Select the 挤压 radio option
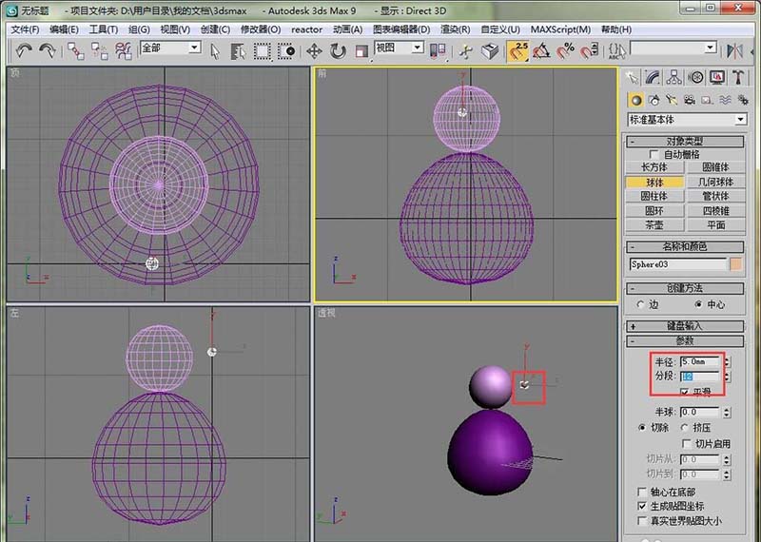This screenshot has width=761, height=542. (x=684, y=428)
